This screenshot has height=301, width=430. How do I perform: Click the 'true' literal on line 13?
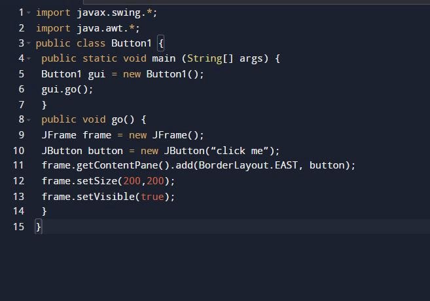tap(152, 197)
